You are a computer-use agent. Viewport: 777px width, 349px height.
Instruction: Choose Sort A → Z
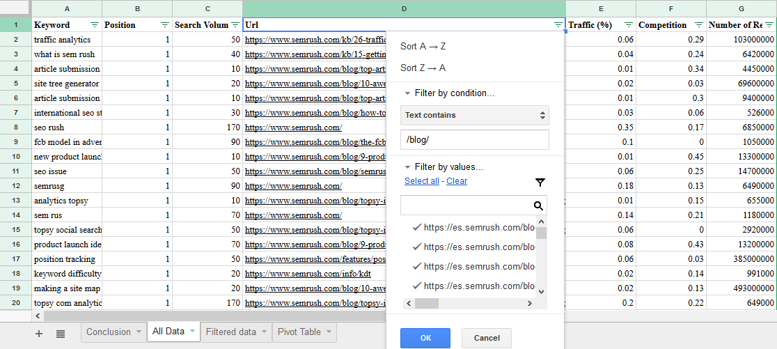[423, 46]
